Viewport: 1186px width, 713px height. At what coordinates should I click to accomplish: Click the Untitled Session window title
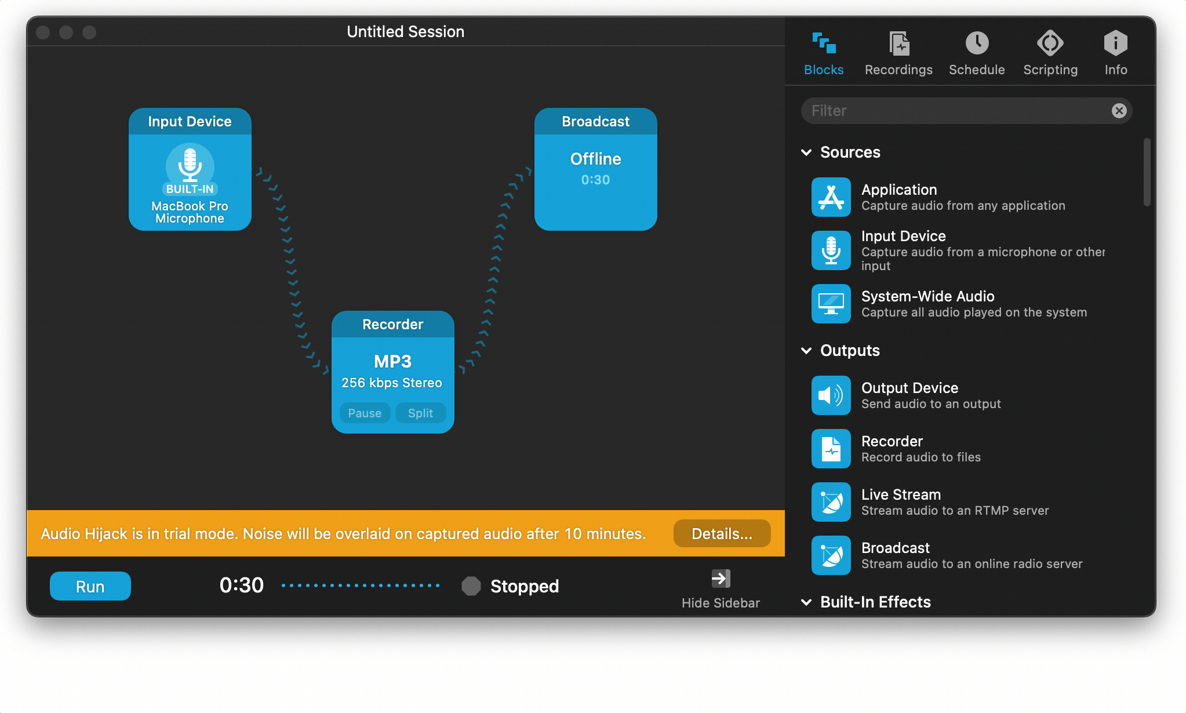[x=405, y=31]
